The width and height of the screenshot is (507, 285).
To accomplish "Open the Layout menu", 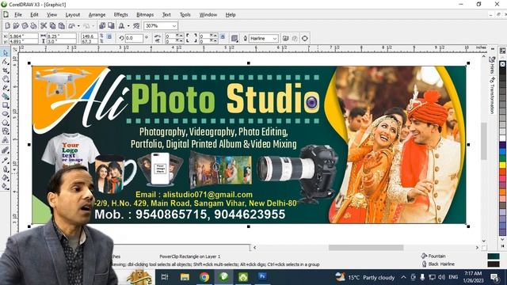I will (x=72, y=15).
